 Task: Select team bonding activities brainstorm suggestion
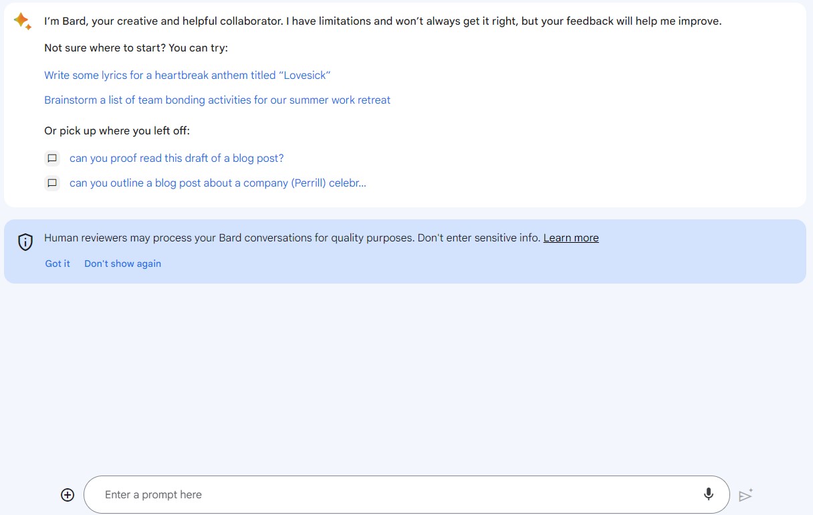point(217,100)
